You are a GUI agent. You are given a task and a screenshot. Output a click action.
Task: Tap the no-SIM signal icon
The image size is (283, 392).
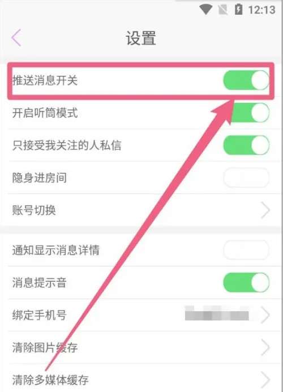coord(222,10)
